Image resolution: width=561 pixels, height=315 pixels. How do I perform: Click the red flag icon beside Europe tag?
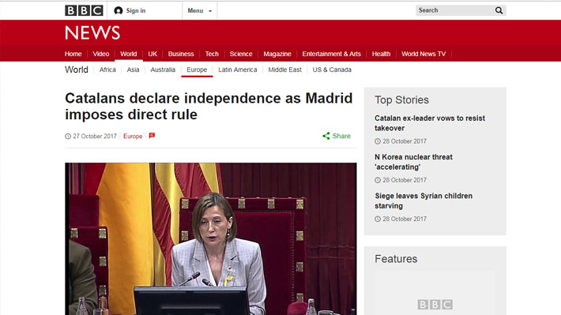[x=152, y=136]
